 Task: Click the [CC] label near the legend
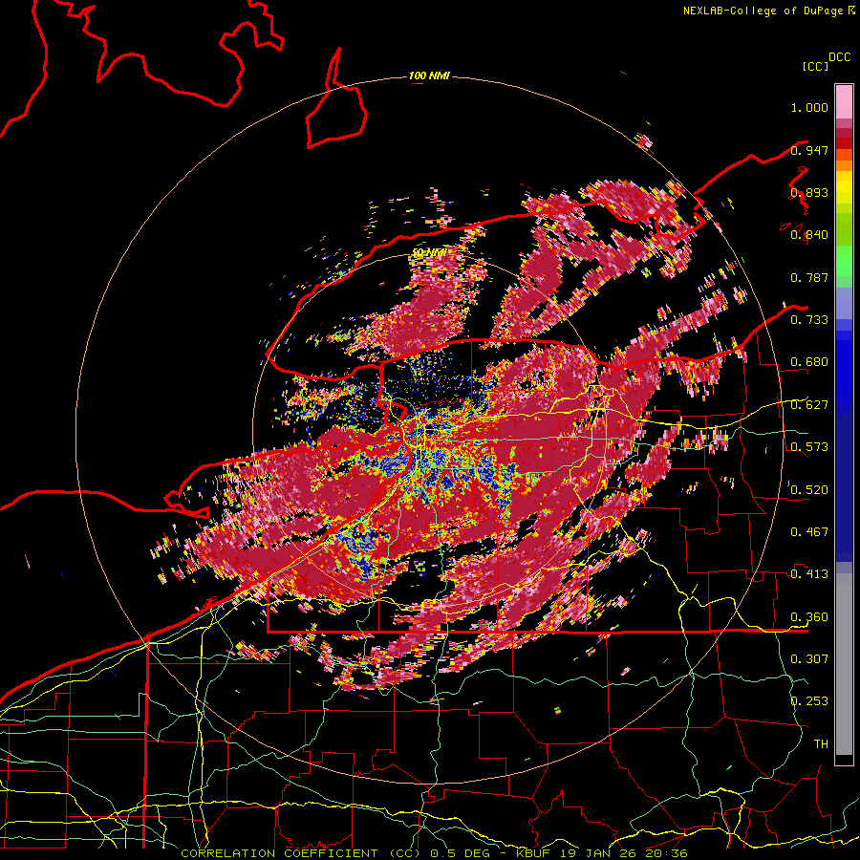[x=815, y=66]
